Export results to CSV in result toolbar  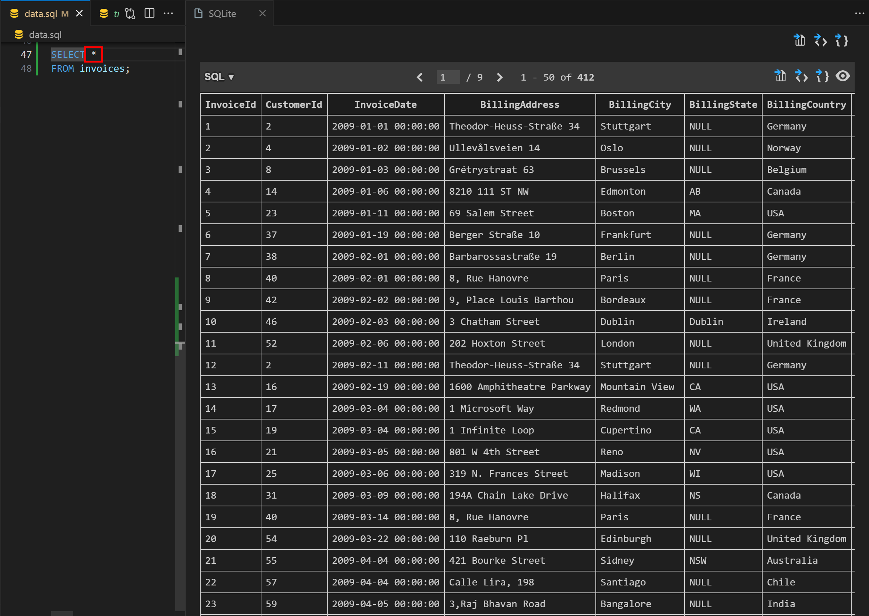click(780, 76)
